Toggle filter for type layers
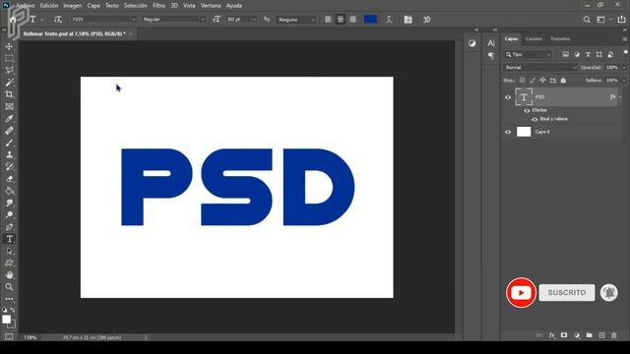 pyautogui.click(x=588, y=55)
